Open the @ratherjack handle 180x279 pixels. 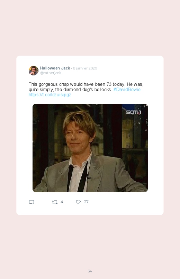pos(51,73)
